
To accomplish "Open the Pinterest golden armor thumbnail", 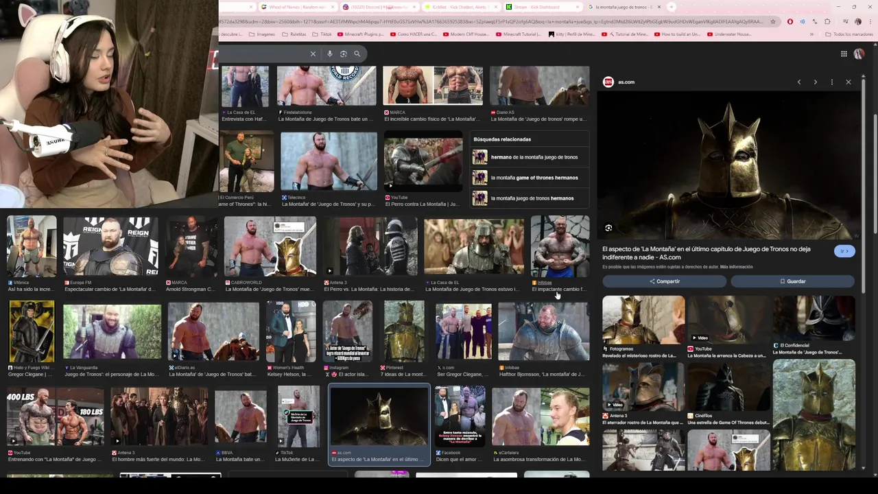I will click(404, 332).
